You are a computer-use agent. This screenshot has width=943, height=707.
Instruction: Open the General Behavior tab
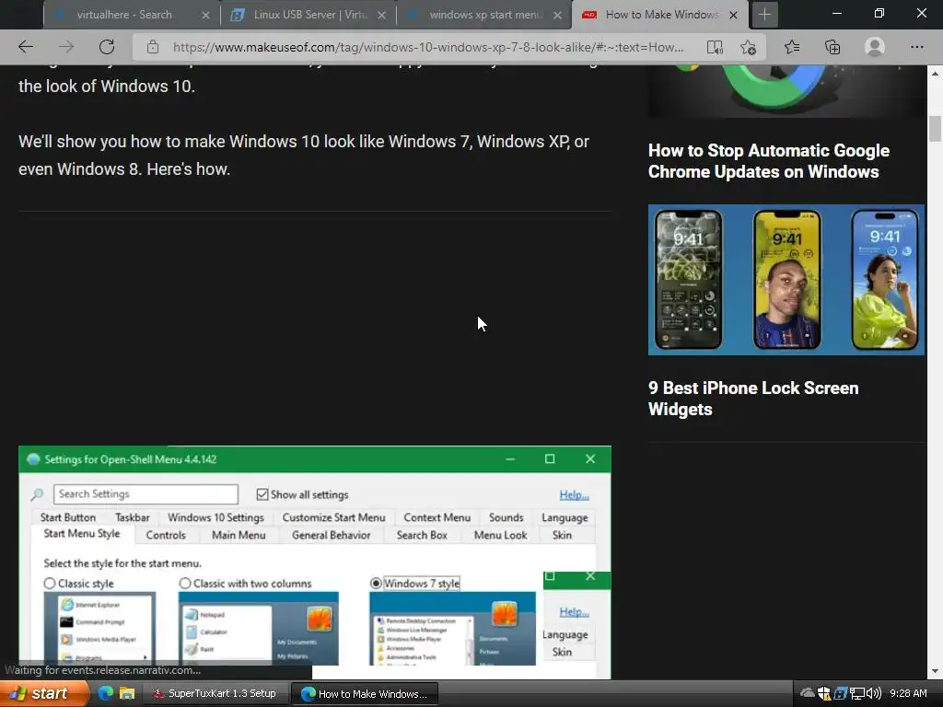(331, 535)
